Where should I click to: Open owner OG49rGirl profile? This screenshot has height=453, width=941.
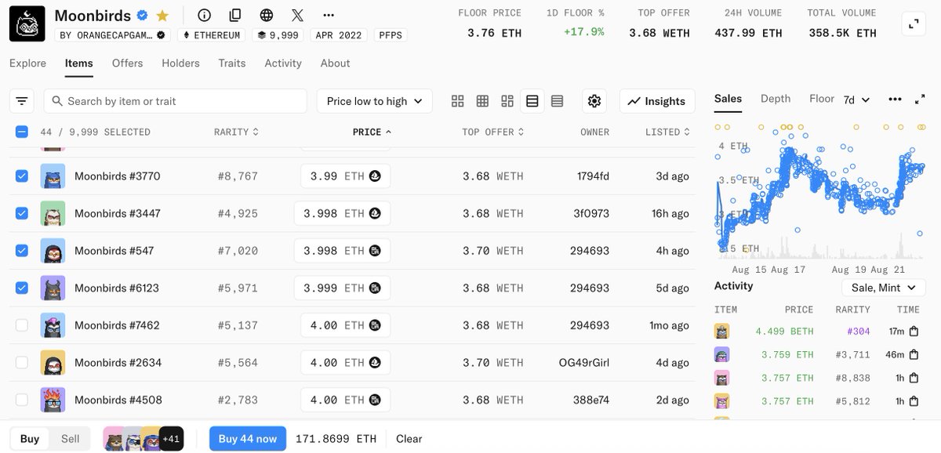pyautogui.click(x=583, y=363)
